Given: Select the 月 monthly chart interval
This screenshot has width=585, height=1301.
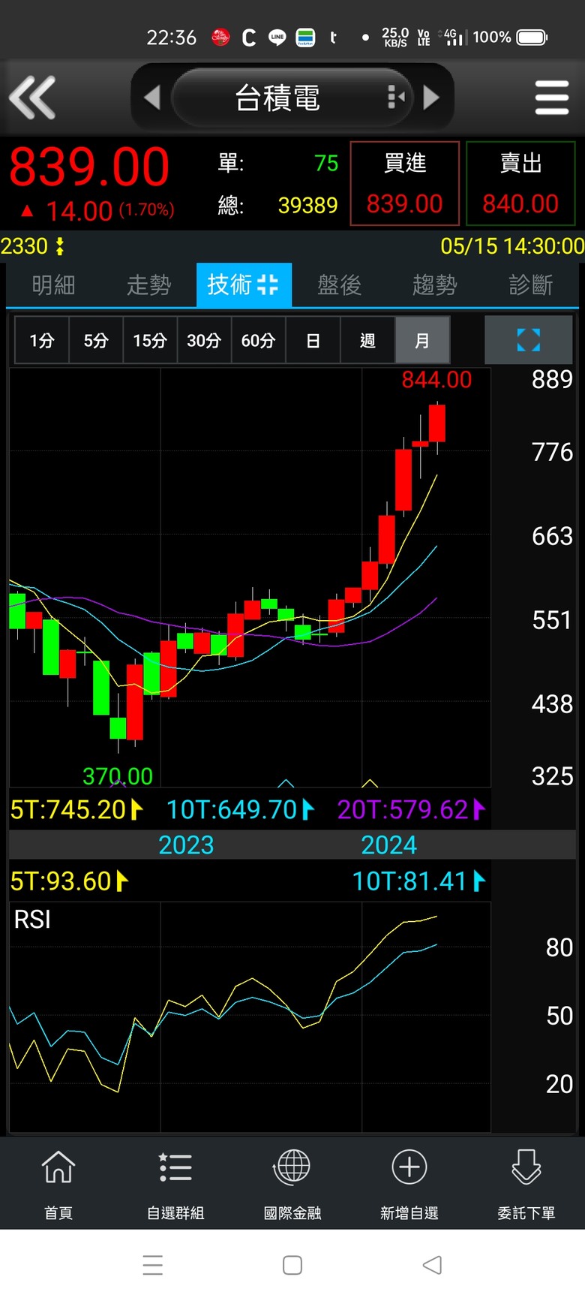Looking at the screenshot, I should (x=422, y=340).
